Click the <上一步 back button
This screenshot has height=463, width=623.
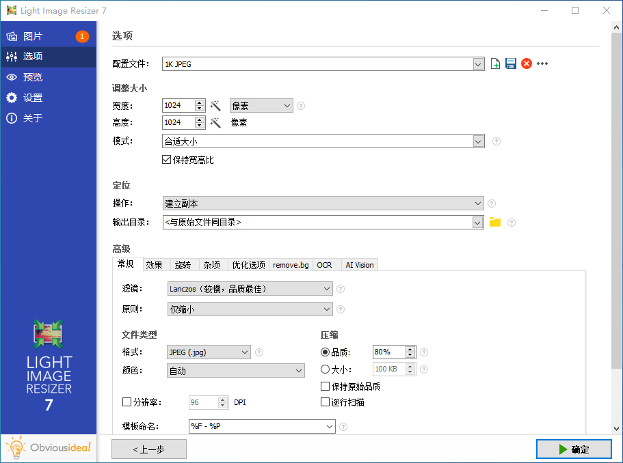click(x=149, y=449)
